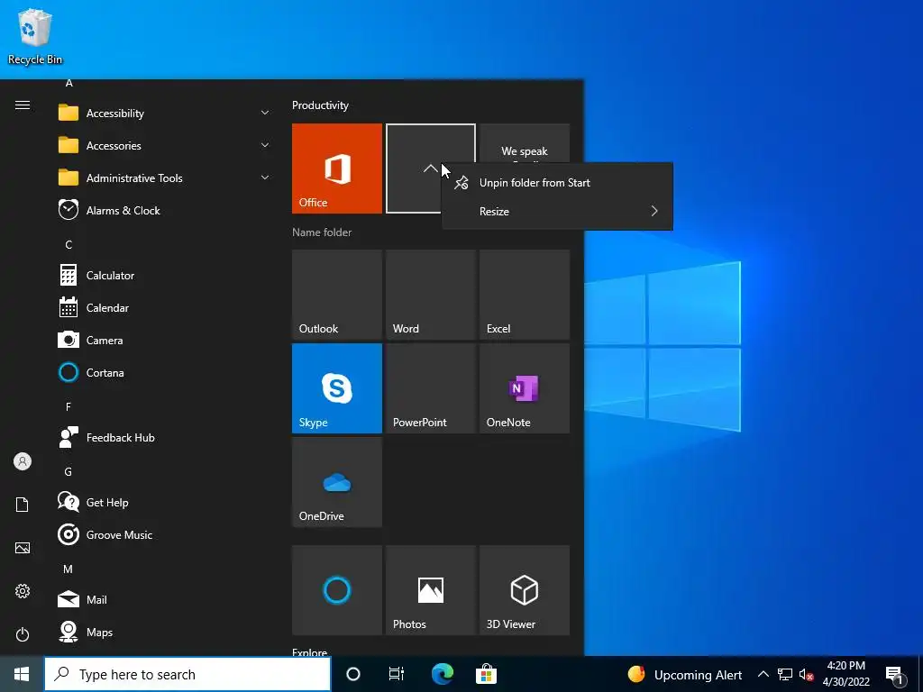Screen dimensions: 923x692
Task: Launch the Skype tile
Action: click(x=337, y=388)
